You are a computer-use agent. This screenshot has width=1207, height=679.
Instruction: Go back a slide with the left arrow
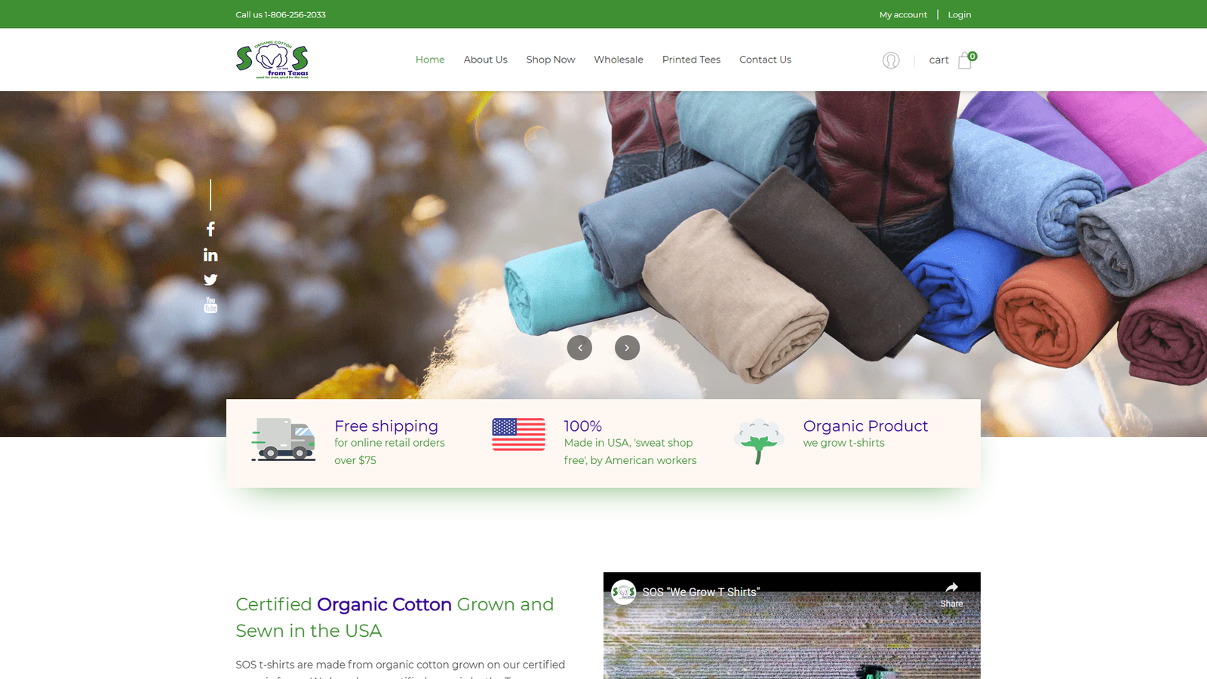579,348
